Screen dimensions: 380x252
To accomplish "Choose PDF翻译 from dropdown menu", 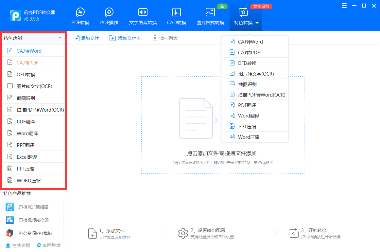I will coord(255,105).
